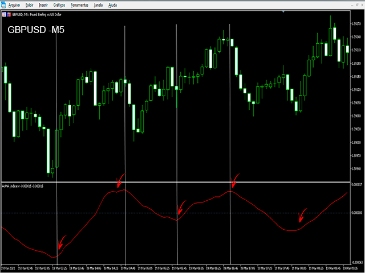
Task: Click the GBPUSD chart window icon
Action: point(5,13)
